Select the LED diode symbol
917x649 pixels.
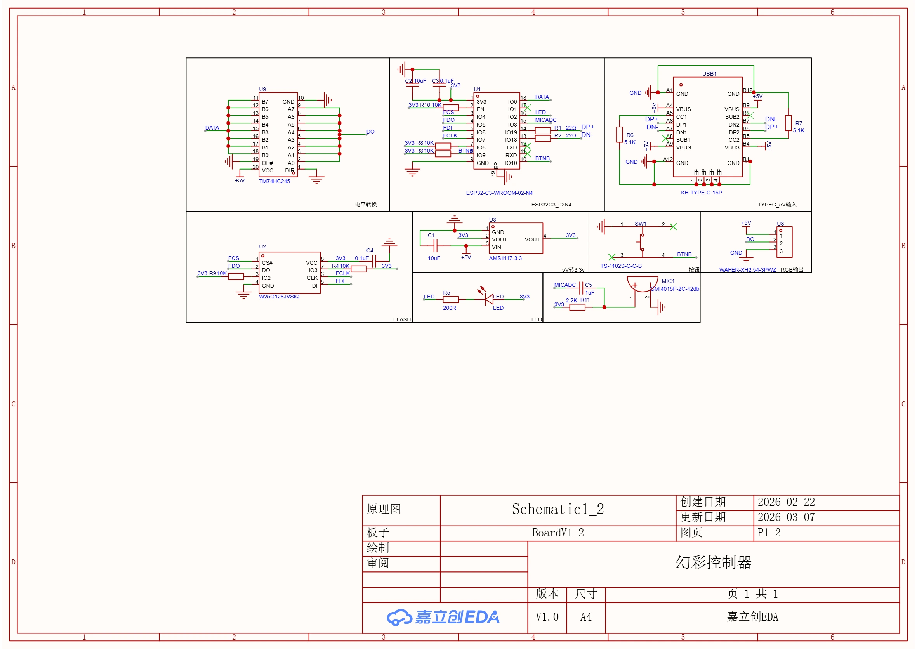[488, 299]
